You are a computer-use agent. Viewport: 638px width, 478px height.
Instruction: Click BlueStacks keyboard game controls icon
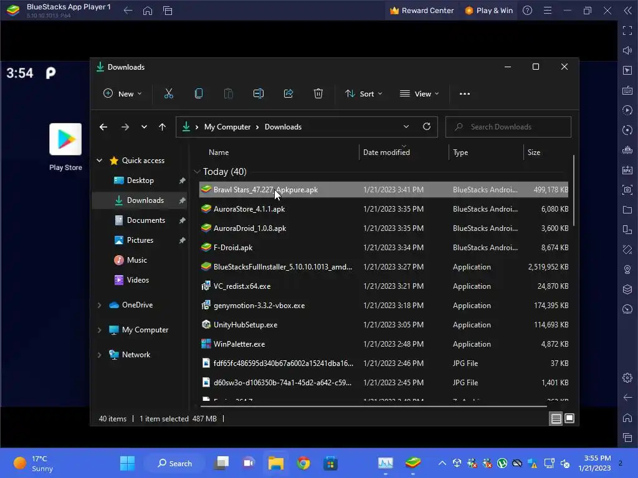coord(627,90)
